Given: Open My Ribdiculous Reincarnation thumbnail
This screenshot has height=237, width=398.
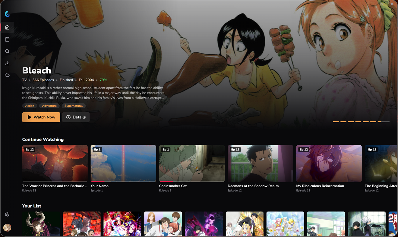Looking at the screenshot, I should pos(329,164).
